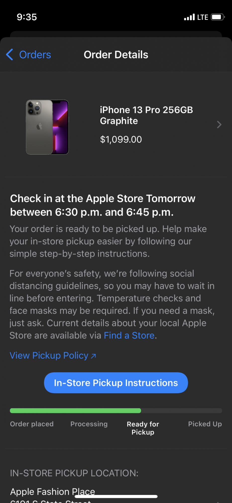232x503 pixels.
Task: Tap the back chevron arrow icon
Action: (10, 55)
